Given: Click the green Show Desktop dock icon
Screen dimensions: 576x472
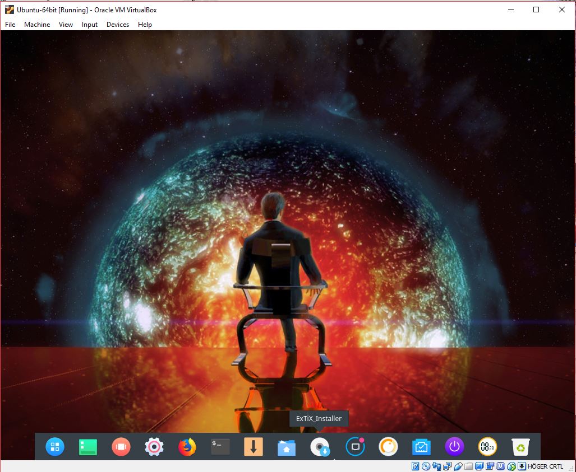Looking at the screenshot, I should pyautogui.click(x=88, y=447).
